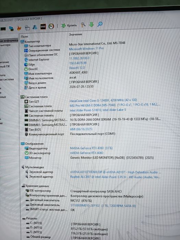
Task: Click the chip icon beside Чипсет системной платы
Action: 26,111
